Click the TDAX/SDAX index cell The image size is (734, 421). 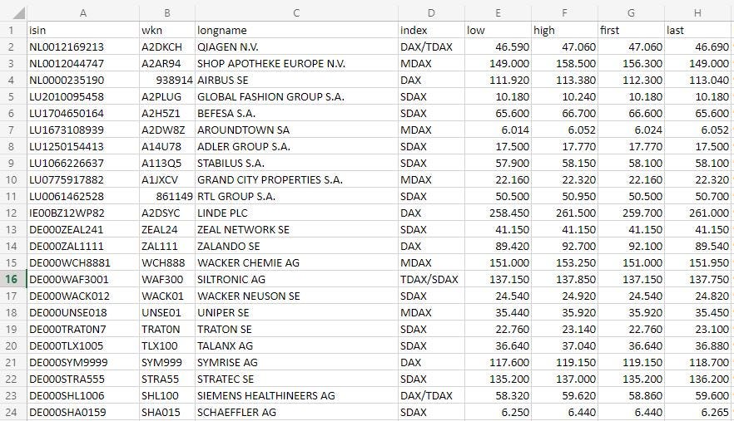pyautogui.click(x=431, y=279)
